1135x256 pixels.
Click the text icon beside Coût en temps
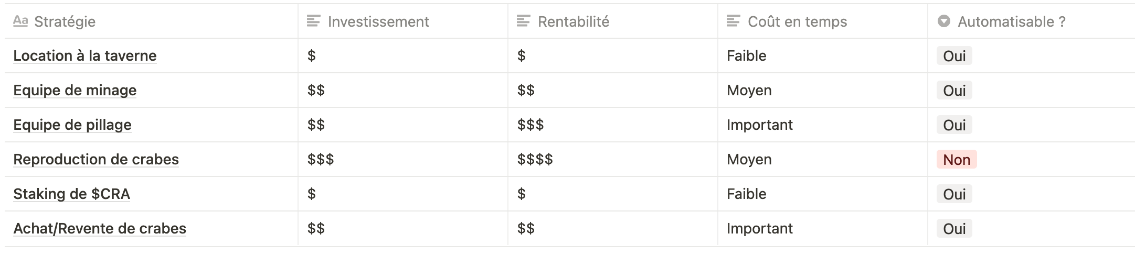click(733, 21)
